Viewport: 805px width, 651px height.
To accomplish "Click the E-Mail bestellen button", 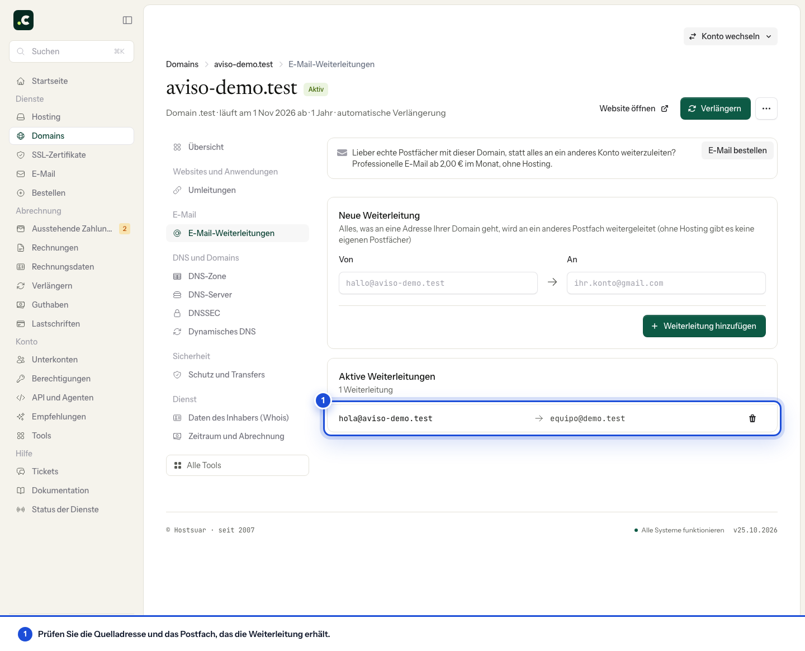I will (737, 150).
